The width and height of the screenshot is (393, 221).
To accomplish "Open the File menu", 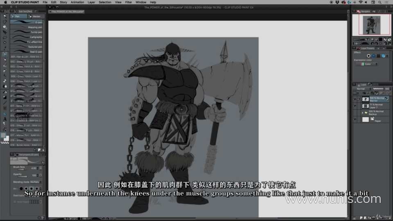I will (45, 2).
